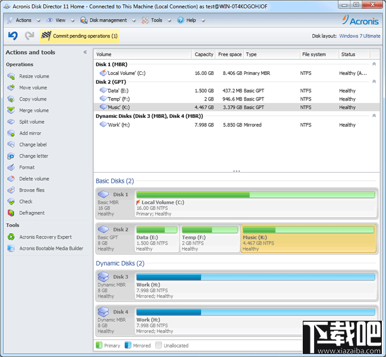Click the Delete volume label

(34, 178)
